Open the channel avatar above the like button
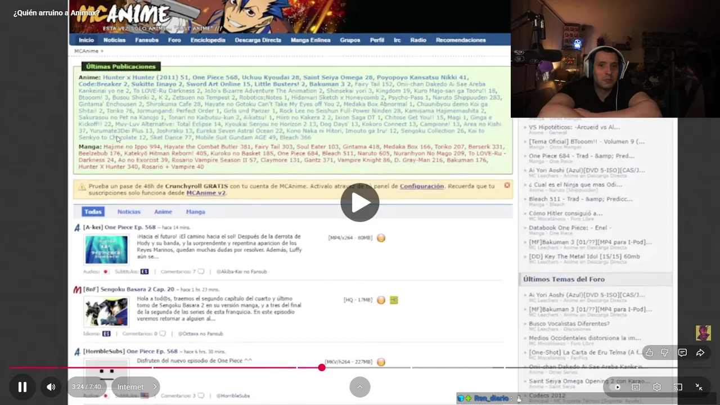 tap(703, 332)
